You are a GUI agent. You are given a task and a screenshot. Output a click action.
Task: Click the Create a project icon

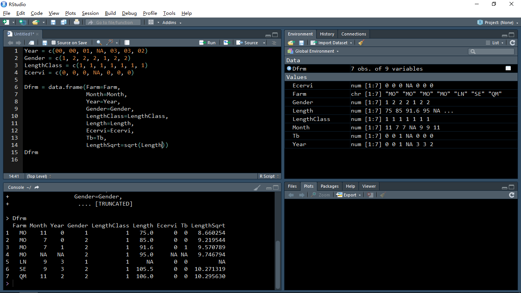click(23, 23)
